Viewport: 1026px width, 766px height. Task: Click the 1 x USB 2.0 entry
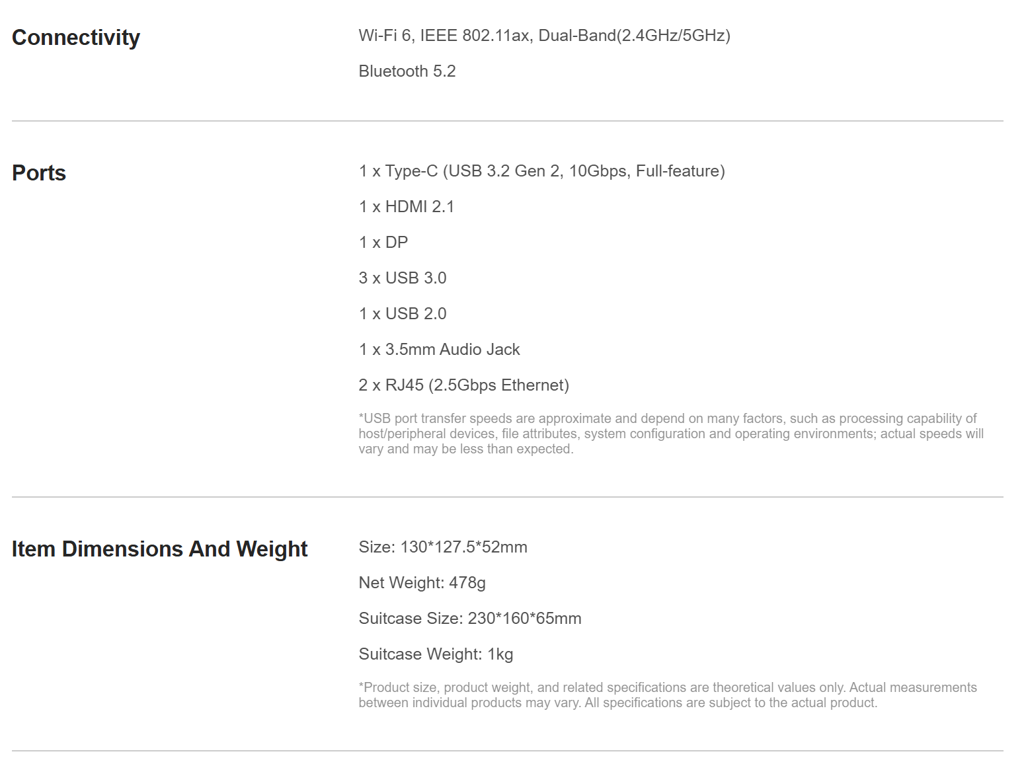403,314
